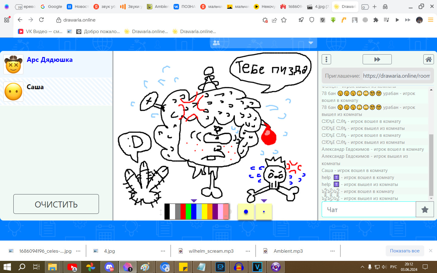Open options for 1686094196_celes jpg download
437x273 pixels.
click(x=78, y=251)
